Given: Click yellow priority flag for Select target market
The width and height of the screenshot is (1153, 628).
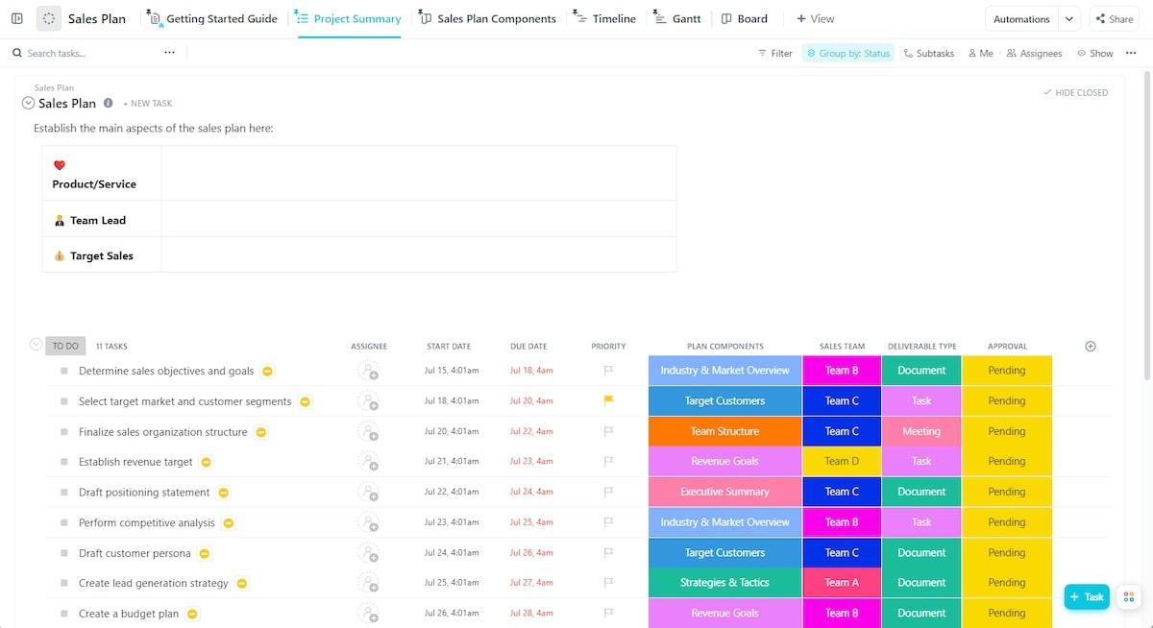Looking at the screenshot, I should (x=608, y=401).
